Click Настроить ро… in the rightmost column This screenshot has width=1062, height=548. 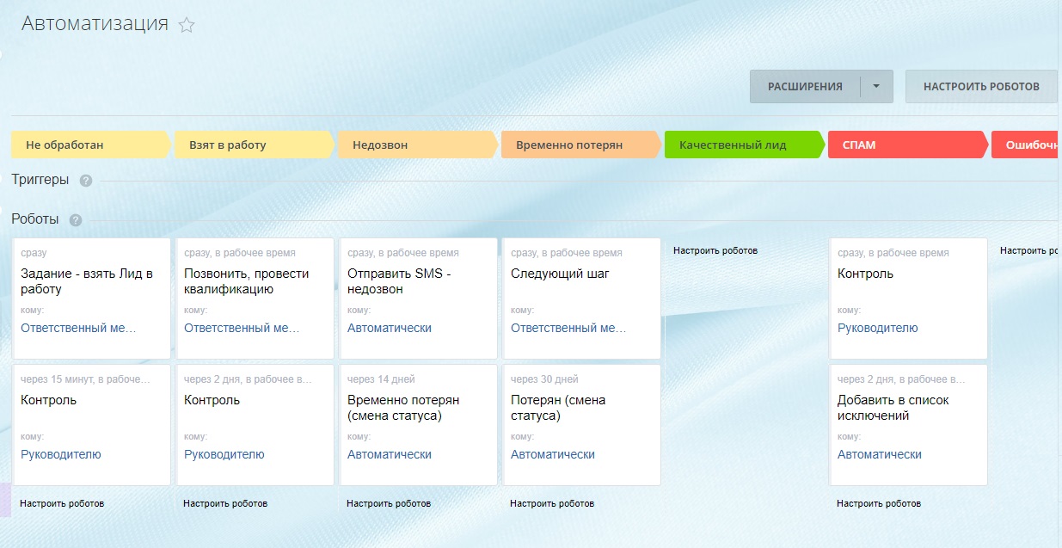1030,250
